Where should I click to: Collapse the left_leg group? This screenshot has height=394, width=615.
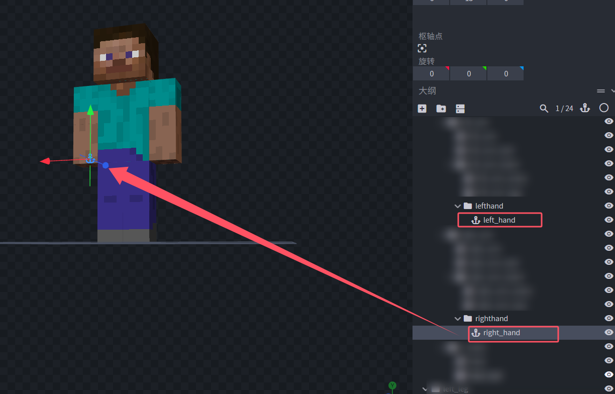pos(425,389)
